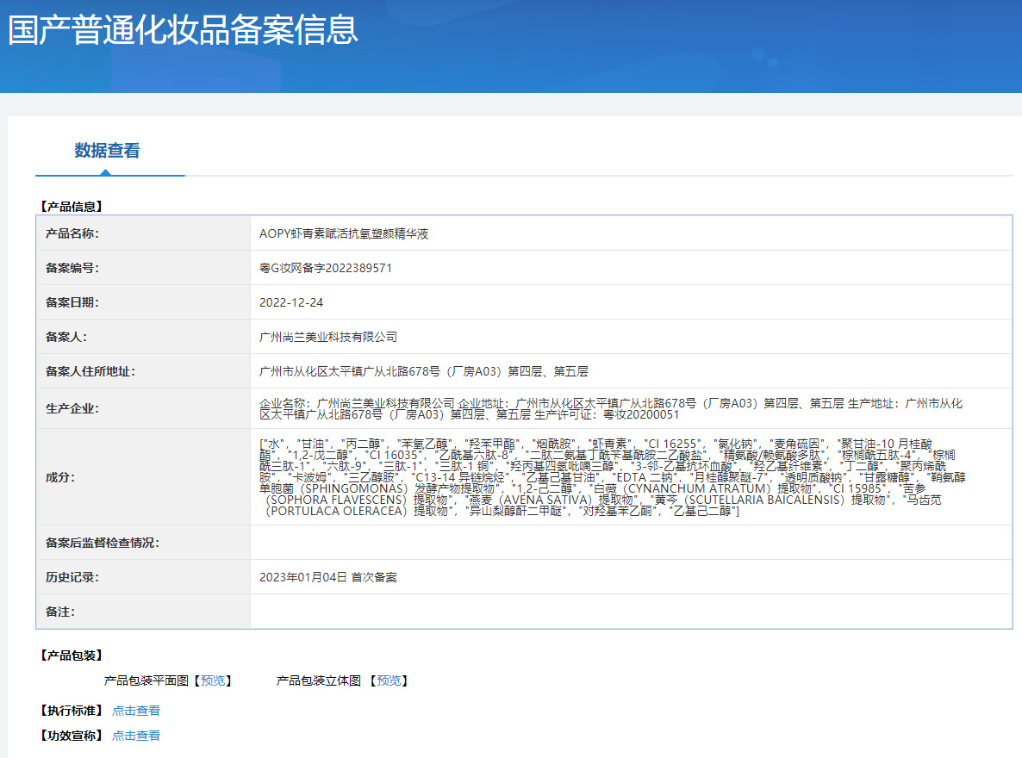Click the 备案人住所地址 address value
The width and height of the screenshot is (1022, 758).
pos(423,371)
